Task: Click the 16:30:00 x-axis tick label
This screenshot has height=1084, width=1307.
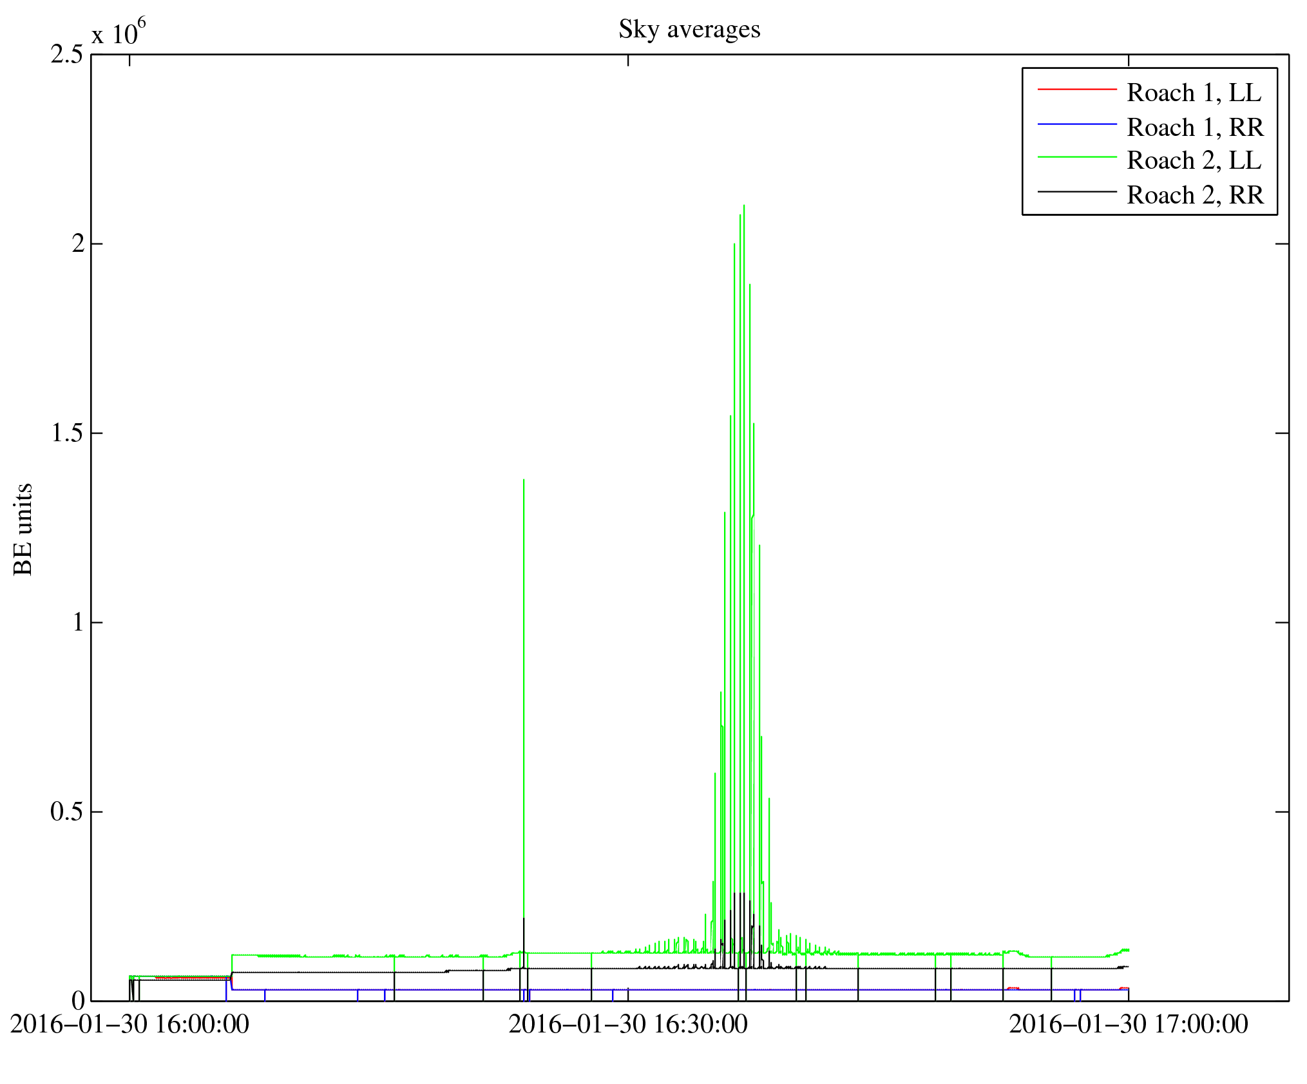Action: [628, 1024]
